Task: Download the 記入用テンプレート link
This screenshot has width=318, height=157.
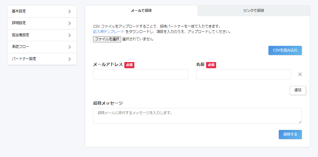Action: click(x=109, y=32)
